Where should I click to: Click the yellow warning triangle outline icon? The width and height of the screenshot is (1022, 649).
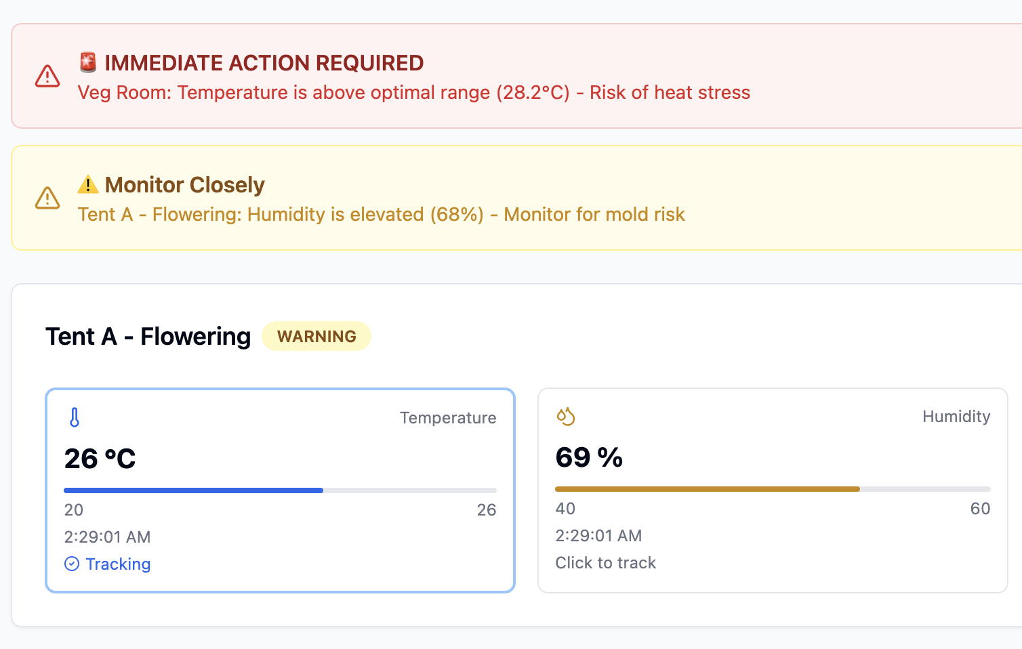(x=47, y=198)
